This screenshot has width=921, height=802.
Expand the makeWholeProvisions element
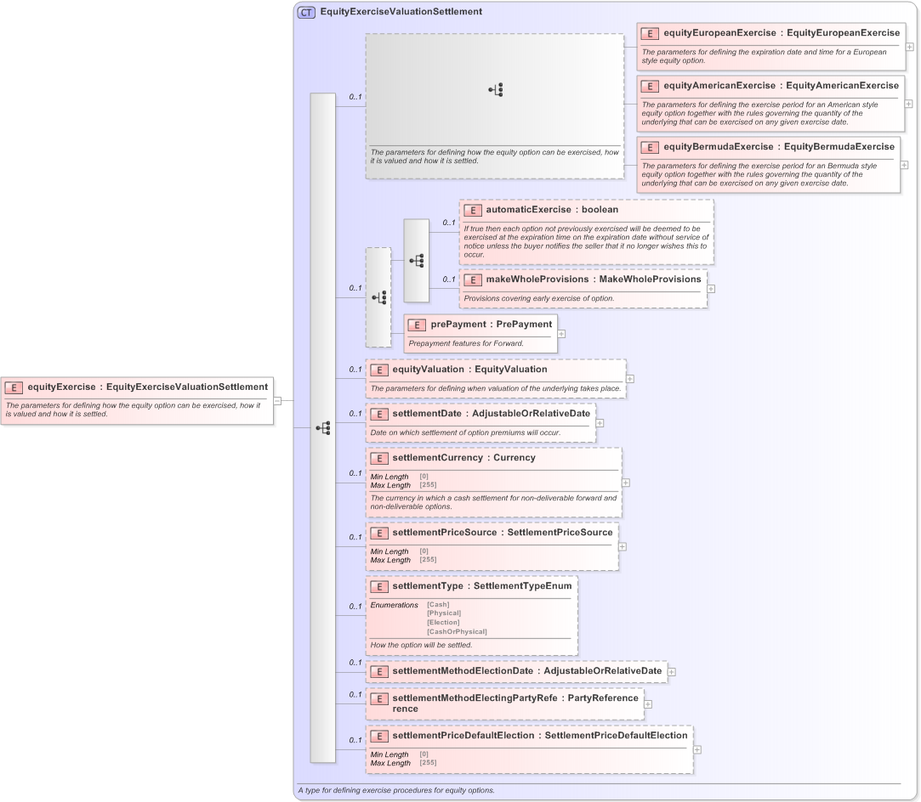coord(711,289)
